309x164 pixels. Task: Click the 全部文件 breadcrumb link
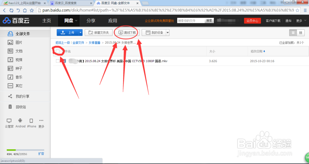pos(78,43)
